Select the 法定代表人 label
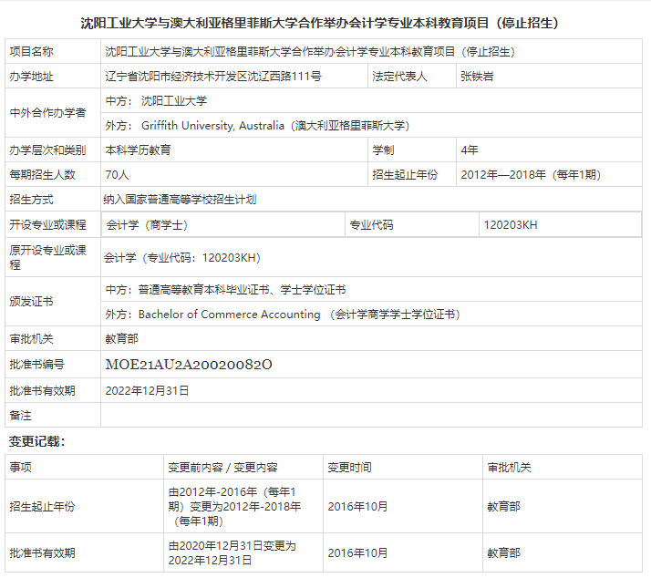The height and width of the screenshot is (578, 651). click(x=399, y=77)
